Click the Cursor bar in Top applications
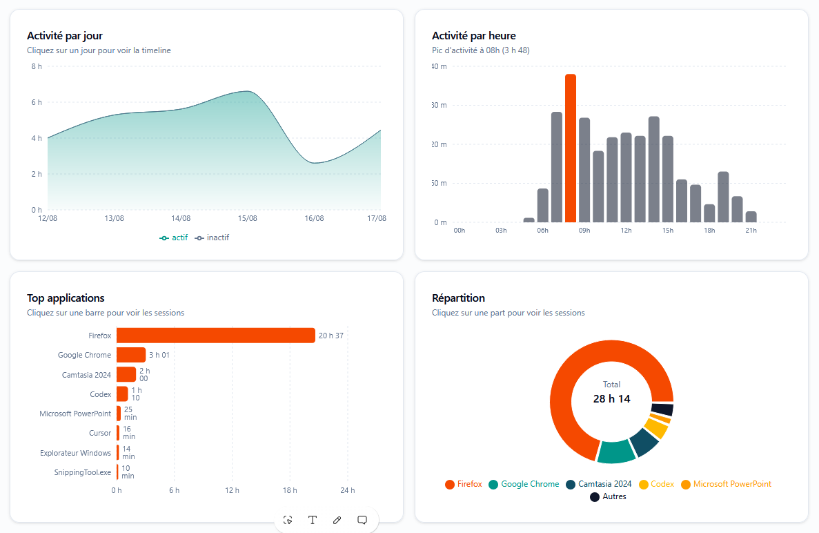Image resolution: width=819 pixels, height=533 pixels. (118, 433)
